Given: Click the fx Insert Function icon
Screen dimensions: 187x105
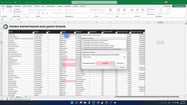Looking at the screenshot, I should (x=19, y=19).
